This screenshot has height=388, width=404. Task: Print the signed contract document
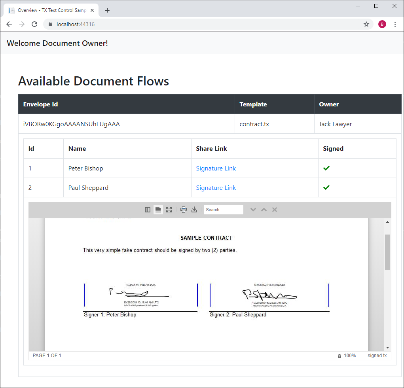click(184, 210)
